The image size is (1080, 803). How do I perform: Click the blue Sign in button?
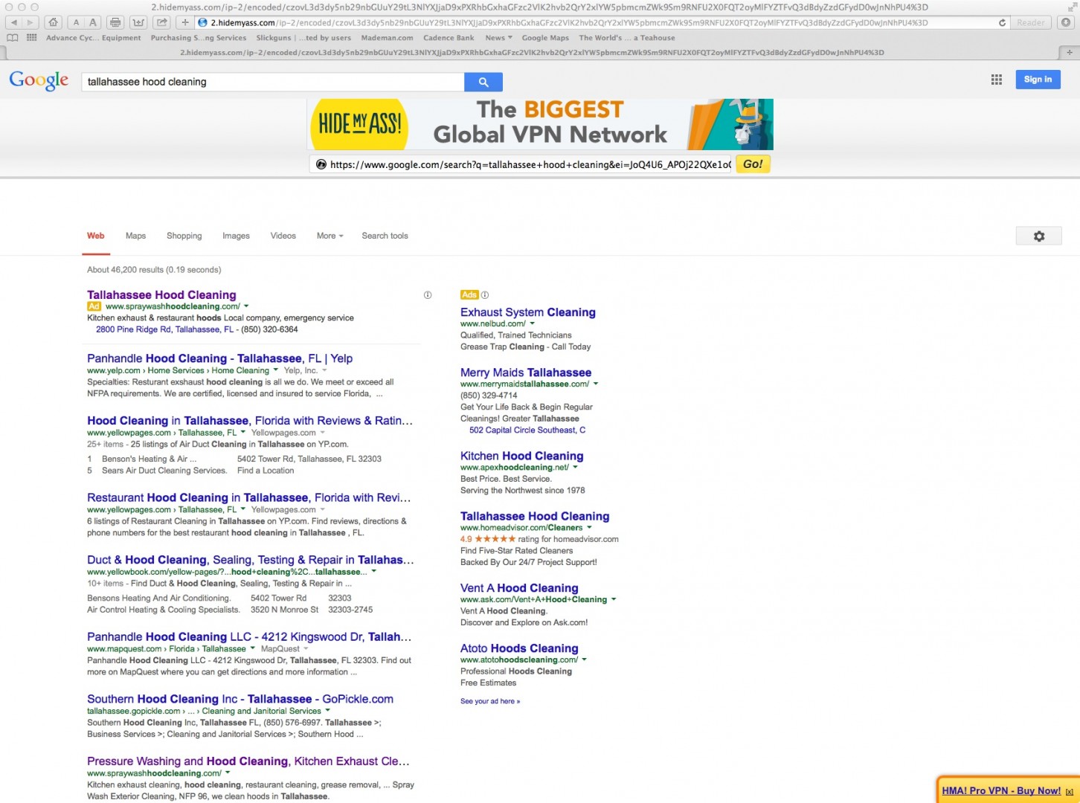1038,80
